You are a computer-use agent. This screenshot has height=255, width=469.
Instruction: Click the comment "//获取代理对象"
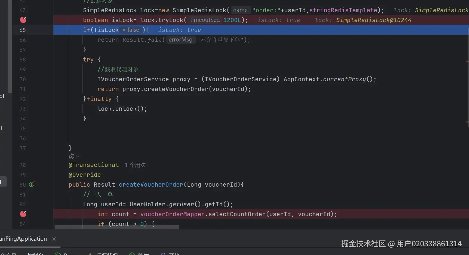pos(118,69)
